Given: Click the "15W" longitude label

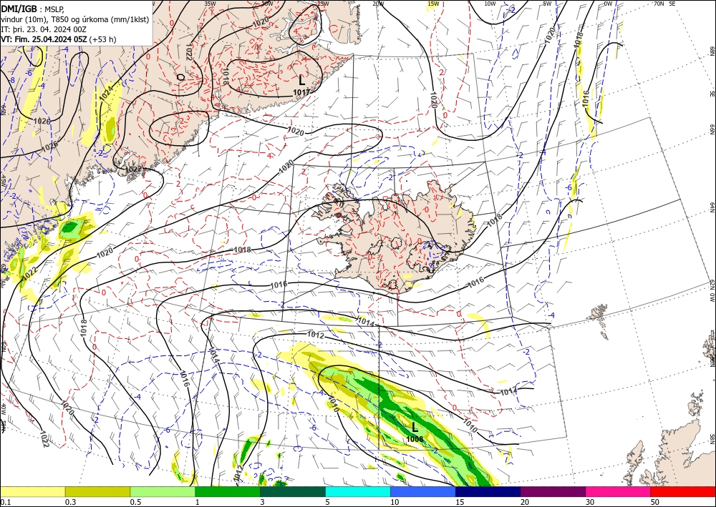Looking at the screenshot, I should 434,3.
